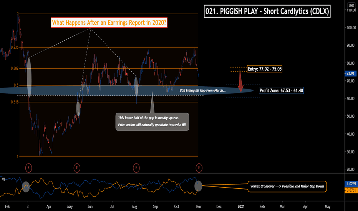This screenshot has height=211, width=358.
Task: Click the earnings E marker above May
Action: 77,168
